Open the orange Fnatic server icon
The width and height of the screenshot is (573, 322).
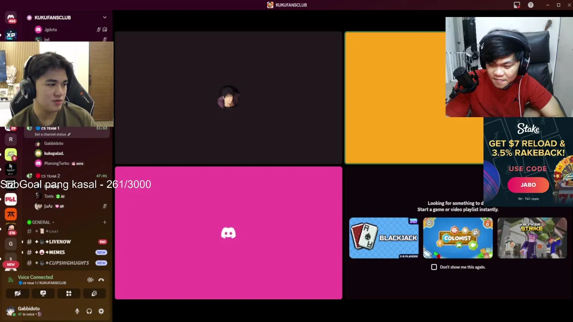coord(11,214)
